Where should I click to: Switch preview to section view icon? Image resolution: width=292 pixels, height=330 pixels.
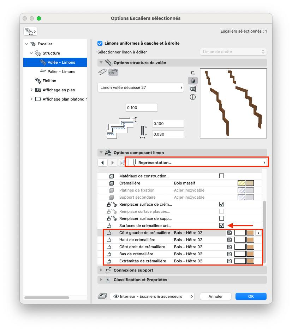coord(193,89)
